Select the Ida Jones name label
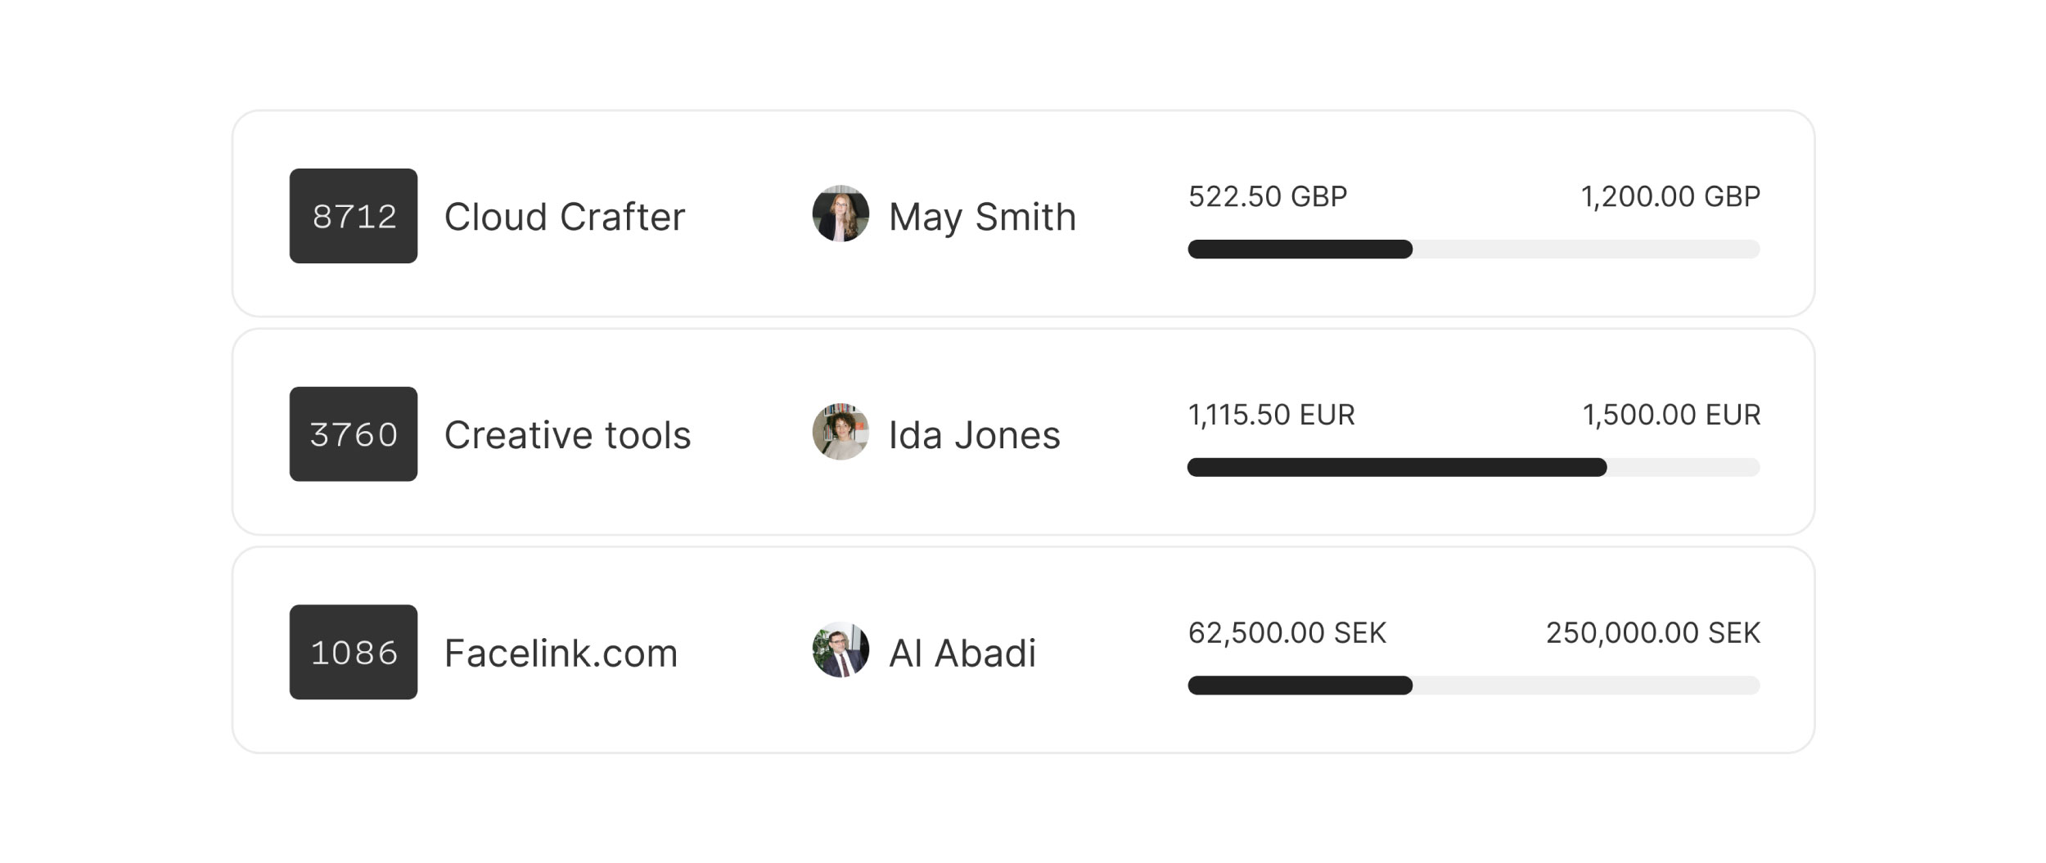 click(x=974, y=435)
